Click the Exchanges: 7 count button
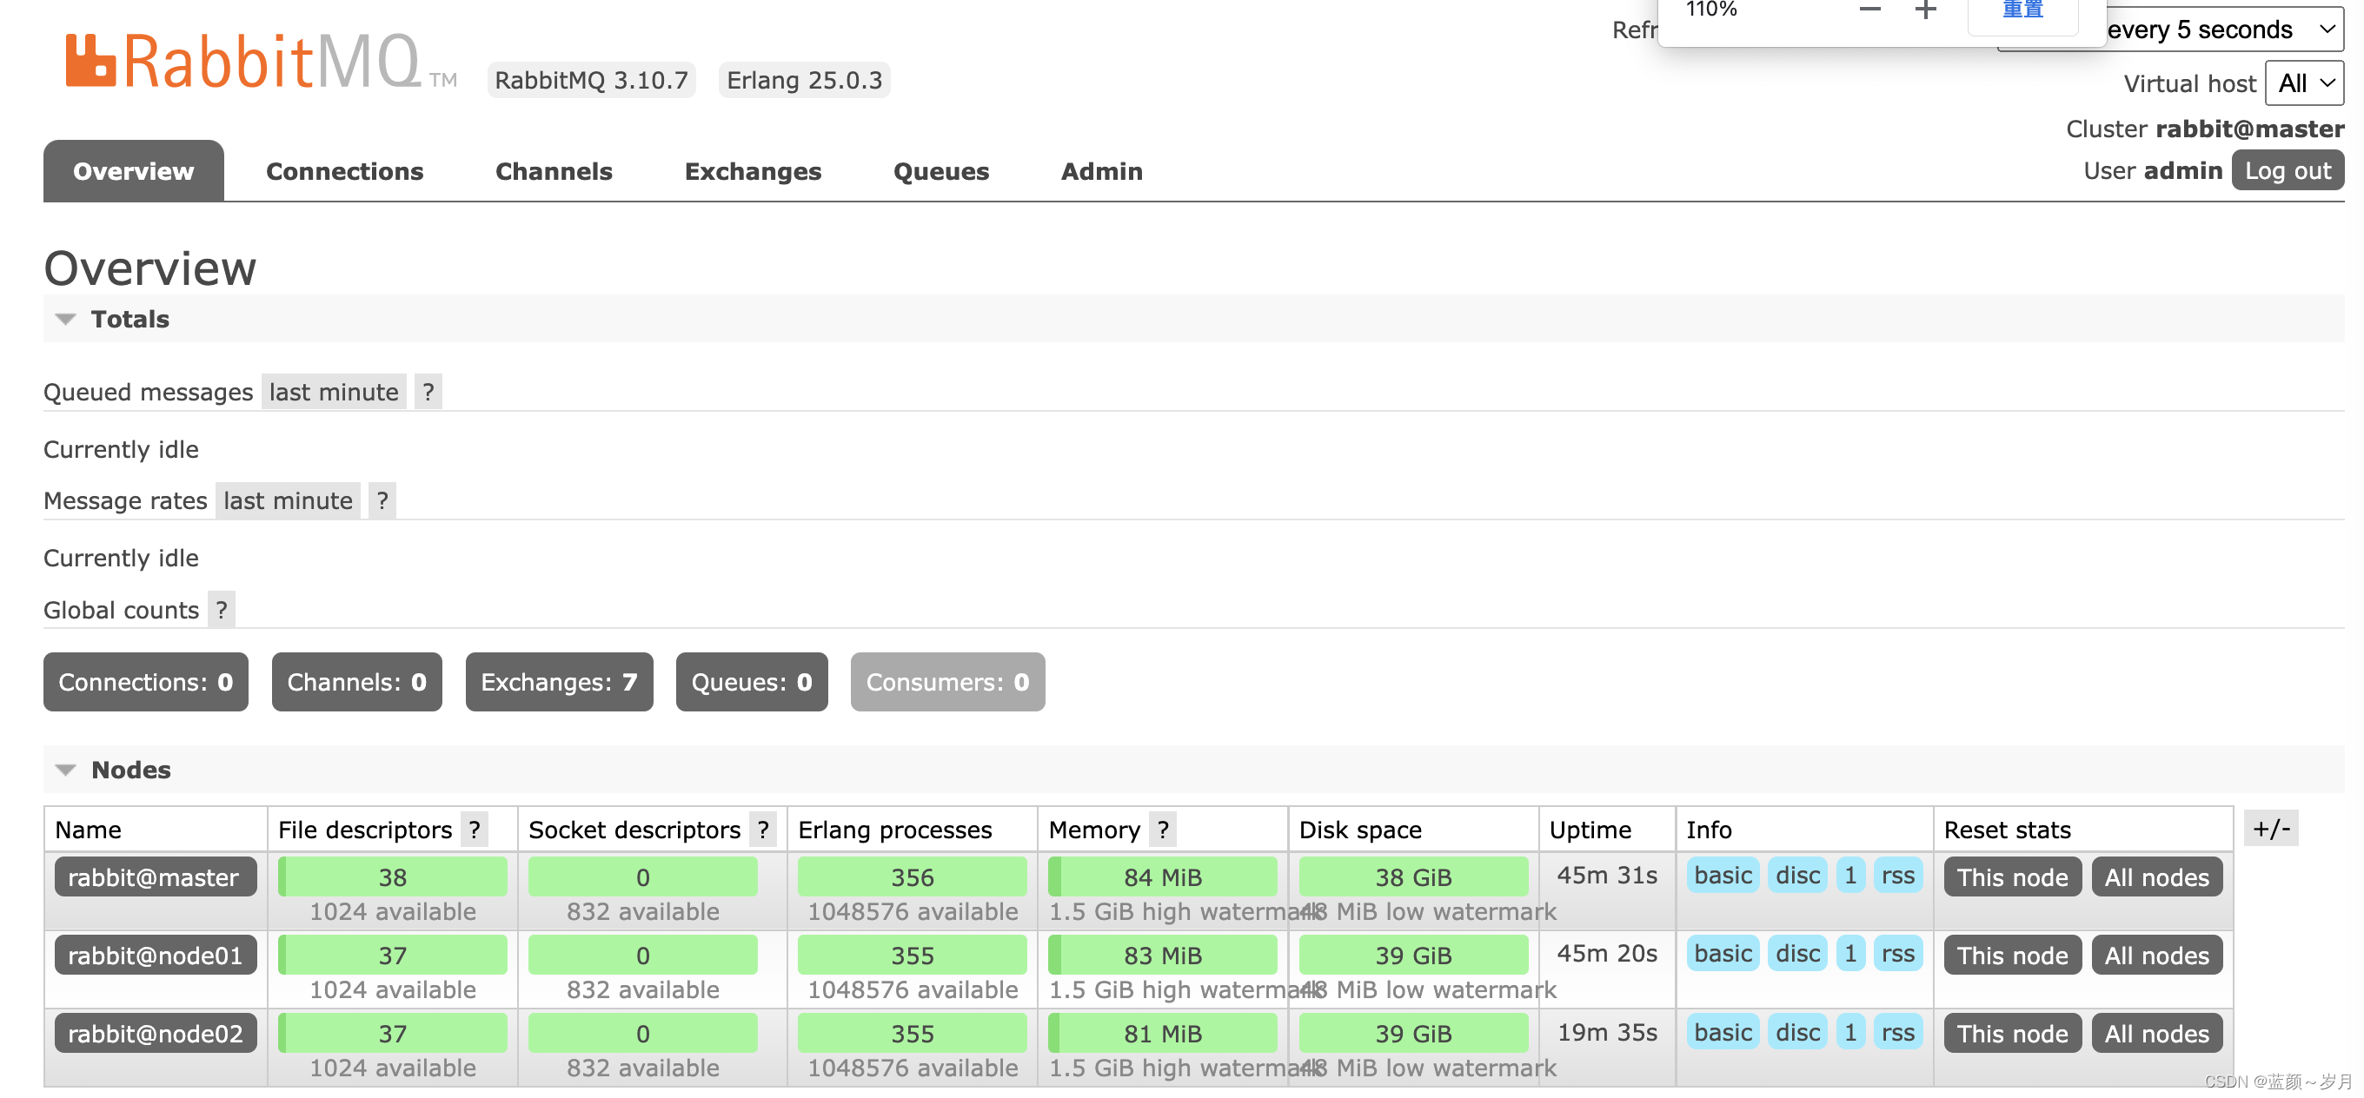This screenshot has width=2364, height=1098. pyautogui.click(x=559, y=682)
